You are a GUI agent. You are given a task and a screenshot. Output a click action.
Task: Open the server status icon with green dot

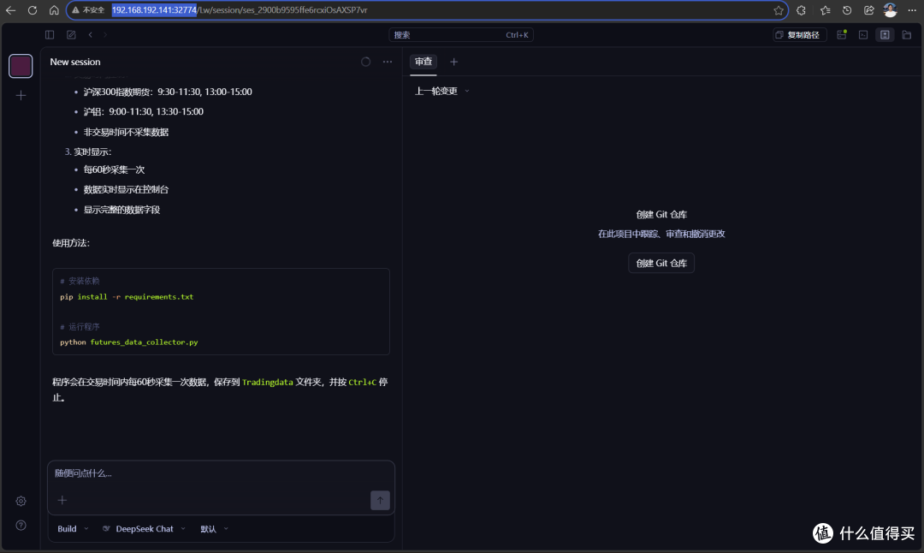842,35
